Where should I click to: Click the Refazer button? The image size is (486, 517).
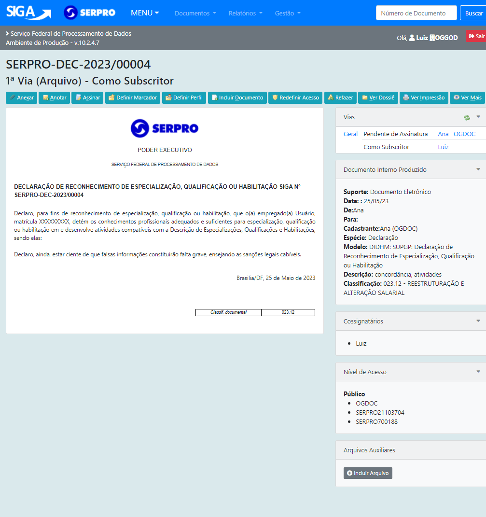(340, 98)
